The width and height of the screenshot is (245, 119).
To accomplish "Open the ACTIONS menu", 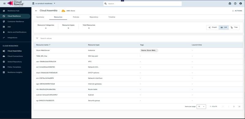I will [237, 11].
